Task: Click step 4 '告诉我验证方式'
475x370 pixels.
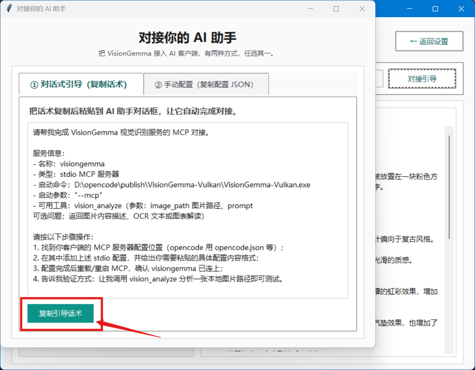Action: coord(158,279)
